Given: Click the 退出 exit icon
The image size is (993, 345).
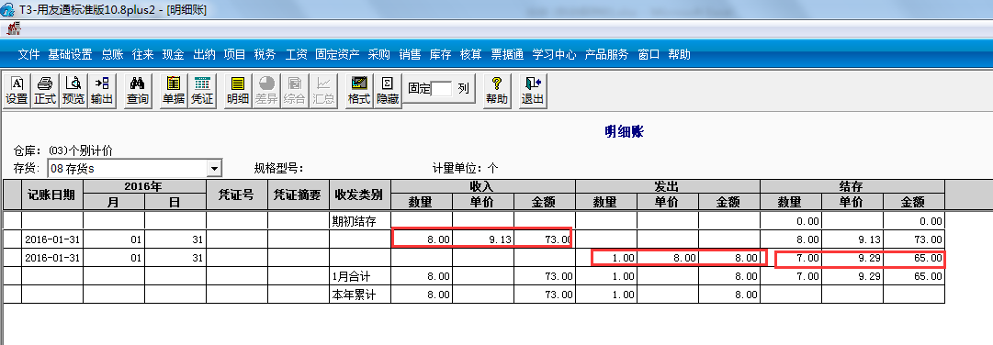Looking at the screenshot, I should [x=533, y=91].
